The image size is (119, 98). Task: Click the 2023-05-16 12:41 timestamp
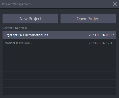click(x=101, y=43)
